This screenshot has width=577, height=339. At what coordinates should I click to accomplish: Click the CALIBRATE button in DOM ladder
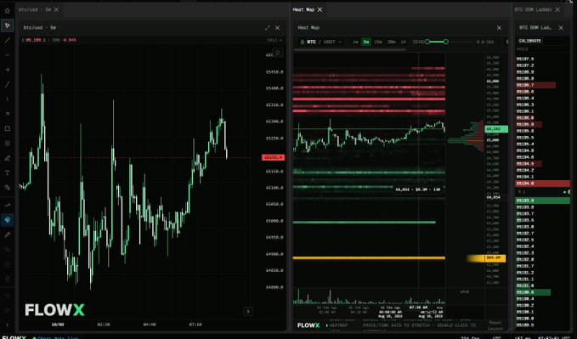[x=530, y=41]
